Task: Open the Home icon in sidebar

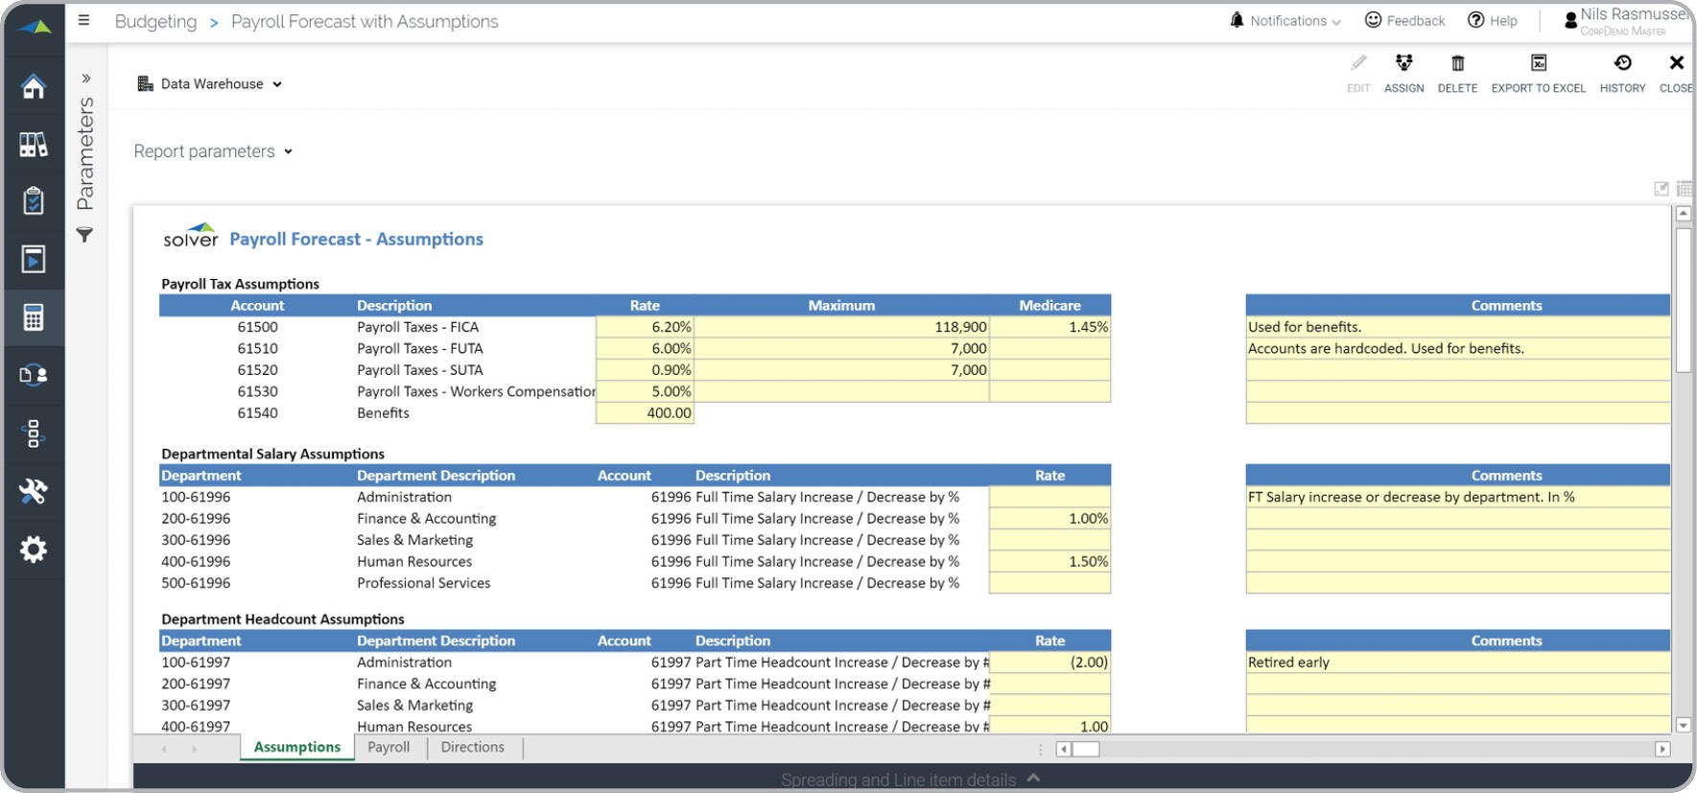Action: (x=34, y=87)
